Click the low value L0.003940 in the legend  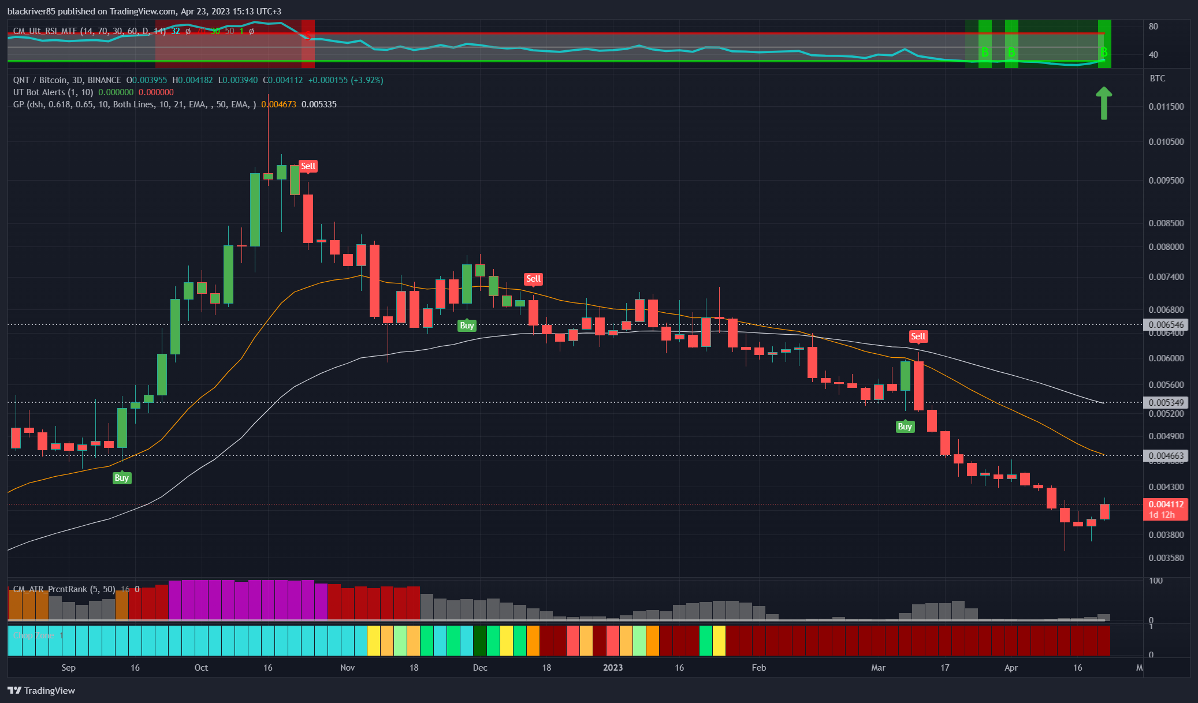[238, 80]
